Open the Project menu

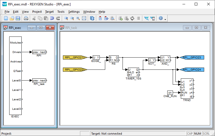[x=37, y=12]
